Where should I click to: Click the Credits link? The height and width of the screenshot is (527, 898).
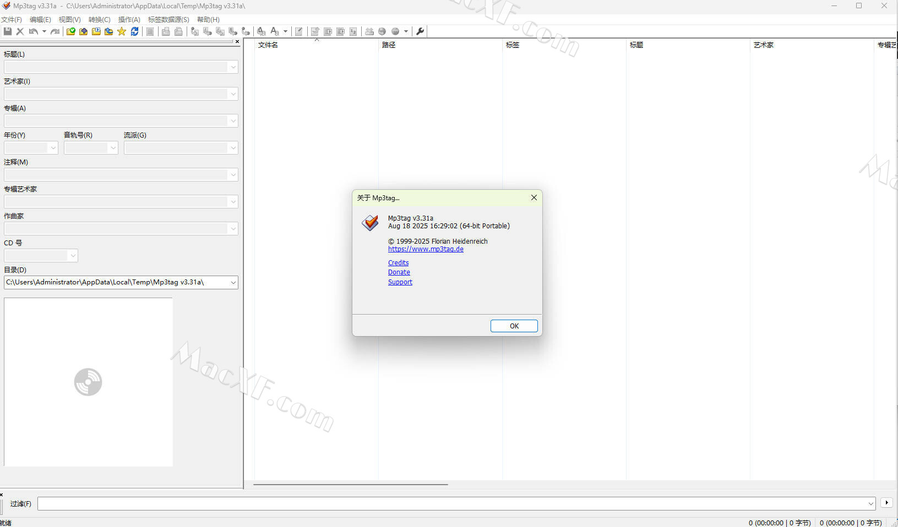tap(398, 263)
